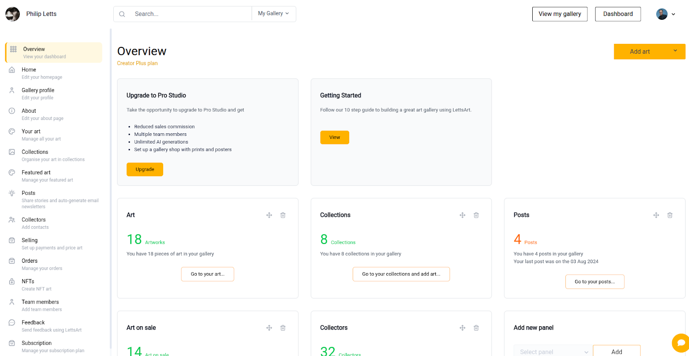Delete the Posts panel via trash icon
Viewport: 689px width, 356px height.
point(670,215)
